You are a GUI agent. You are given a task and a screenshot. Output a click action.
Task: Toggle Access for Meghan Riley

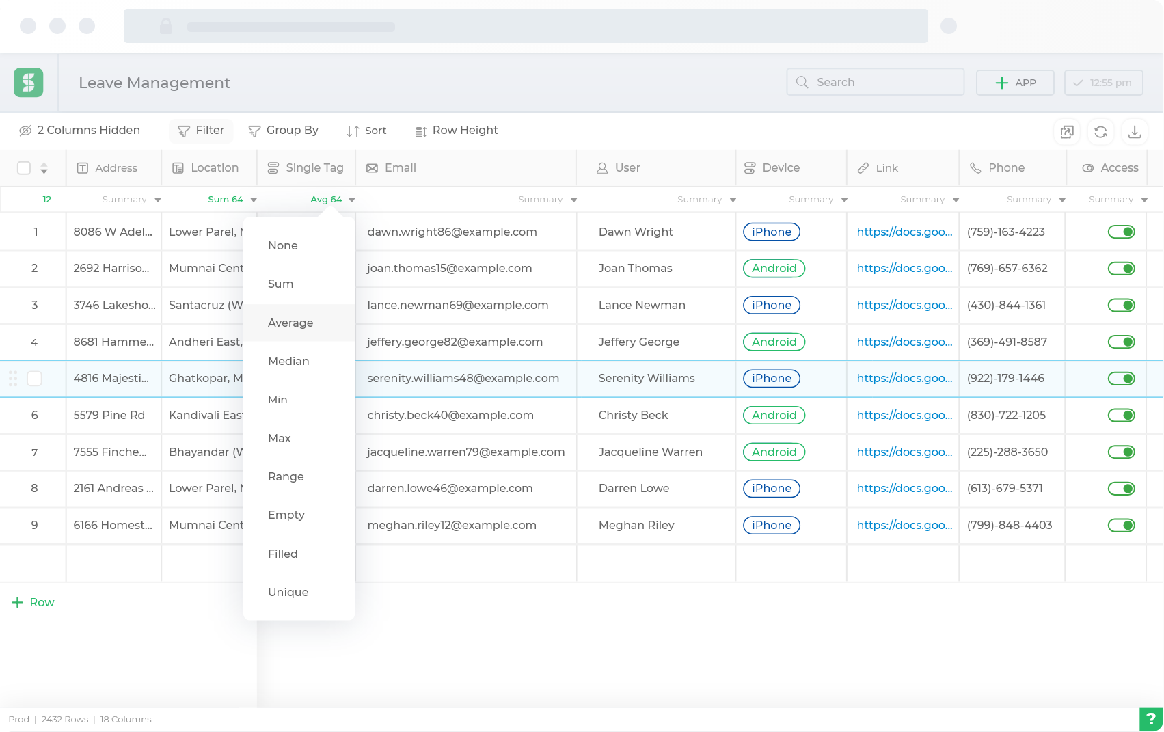[1121, 526]
